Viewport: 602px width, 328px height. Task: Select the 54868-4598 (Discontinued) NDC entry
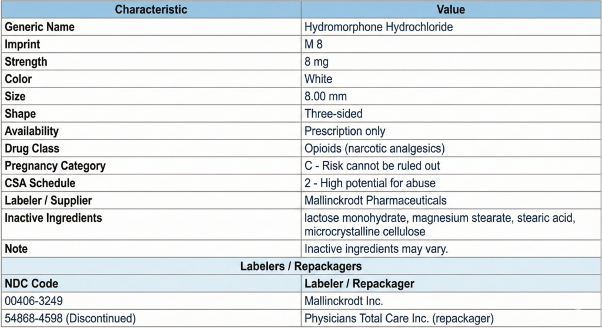pos(70,319)
